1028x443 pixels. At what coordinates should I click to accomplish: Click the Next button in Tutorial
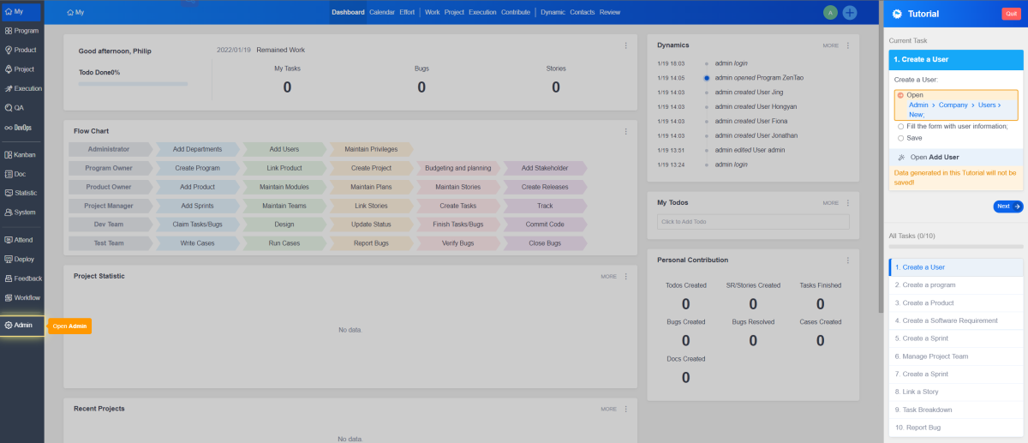tap(1007, 207)
